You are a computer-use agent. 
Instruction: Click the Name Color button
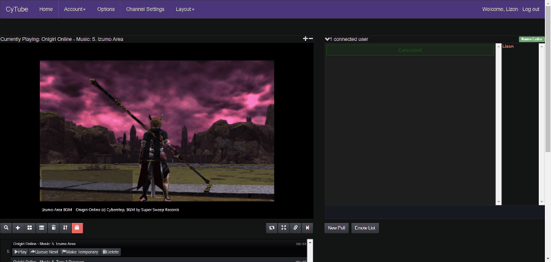click(531, 39)
